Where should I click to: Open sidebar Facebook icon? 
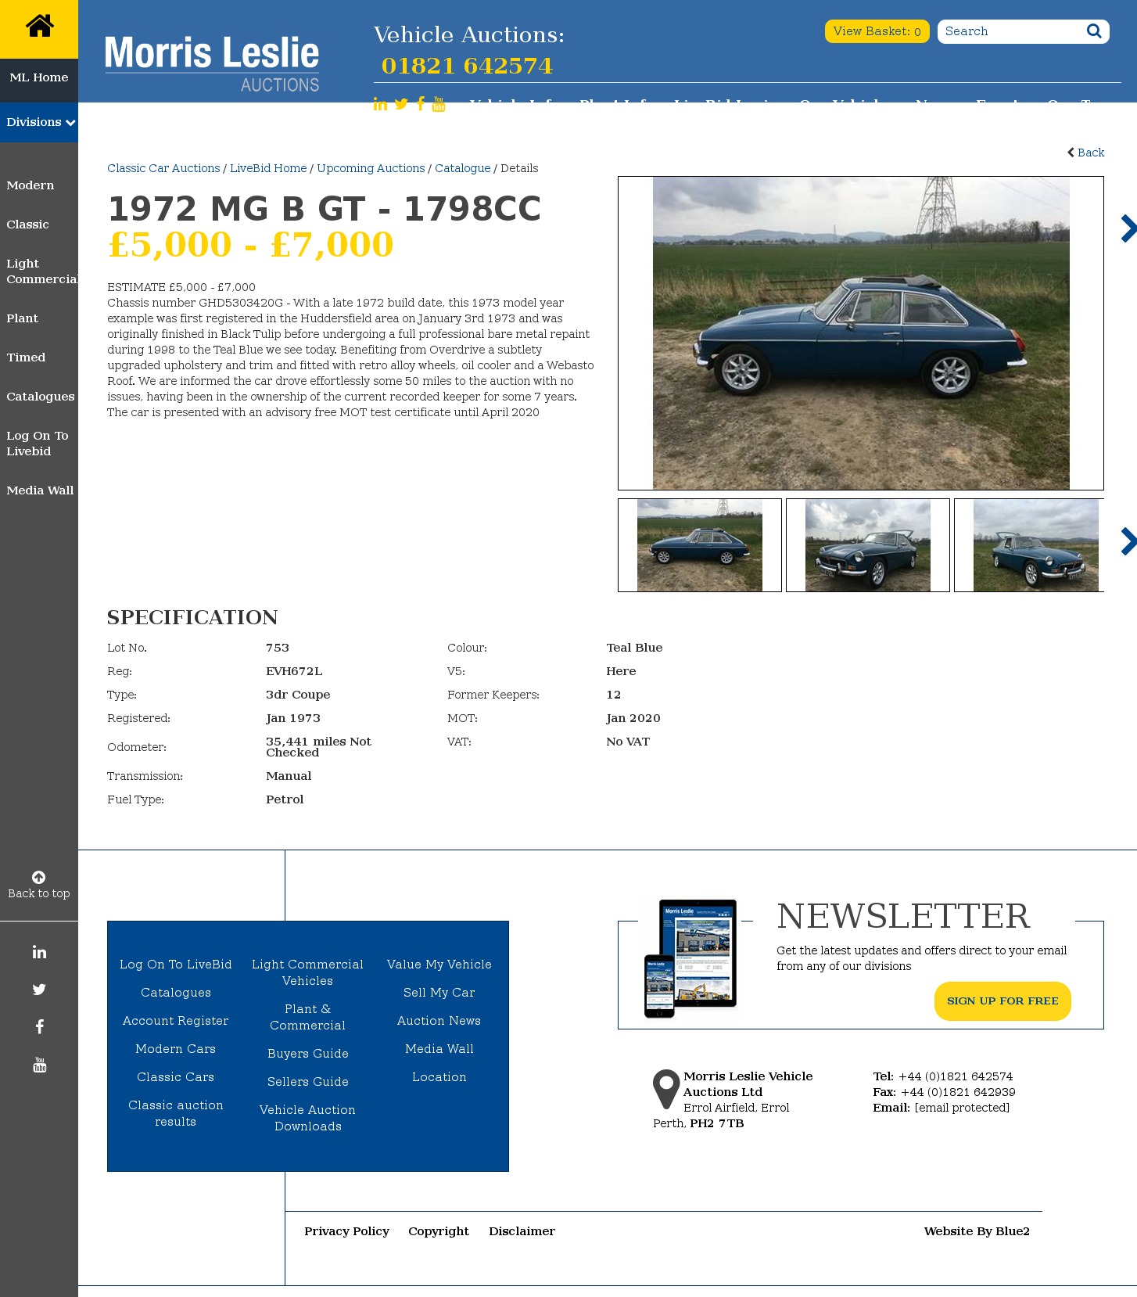click(x=39, y=1027)
